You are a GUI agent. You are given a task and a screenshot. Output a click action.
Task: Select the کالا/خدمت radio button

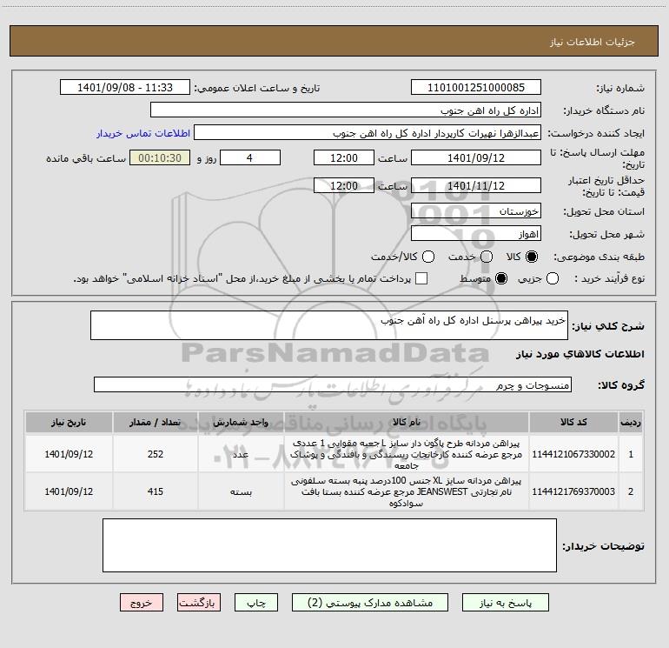pyautogui.click(x=428, y=257)
